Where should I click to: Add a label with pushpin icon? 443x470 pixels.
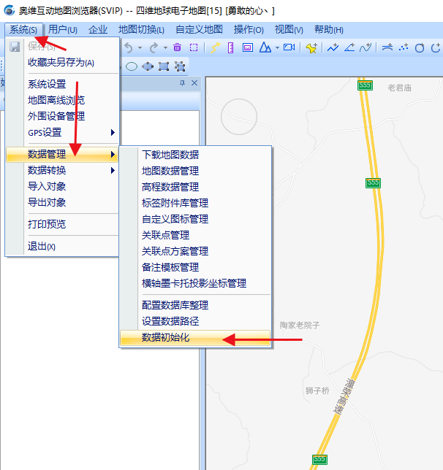pyautogui.click(x=311, y=48)
